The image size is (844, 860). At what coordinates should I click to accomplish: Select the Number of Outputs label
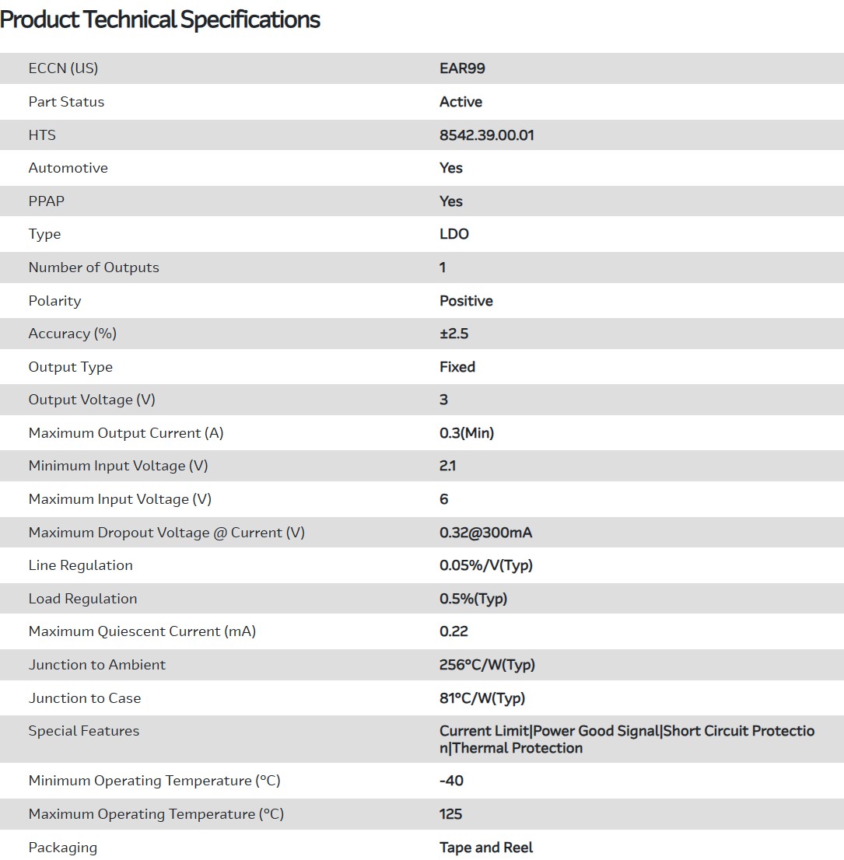tap(93, 267)
